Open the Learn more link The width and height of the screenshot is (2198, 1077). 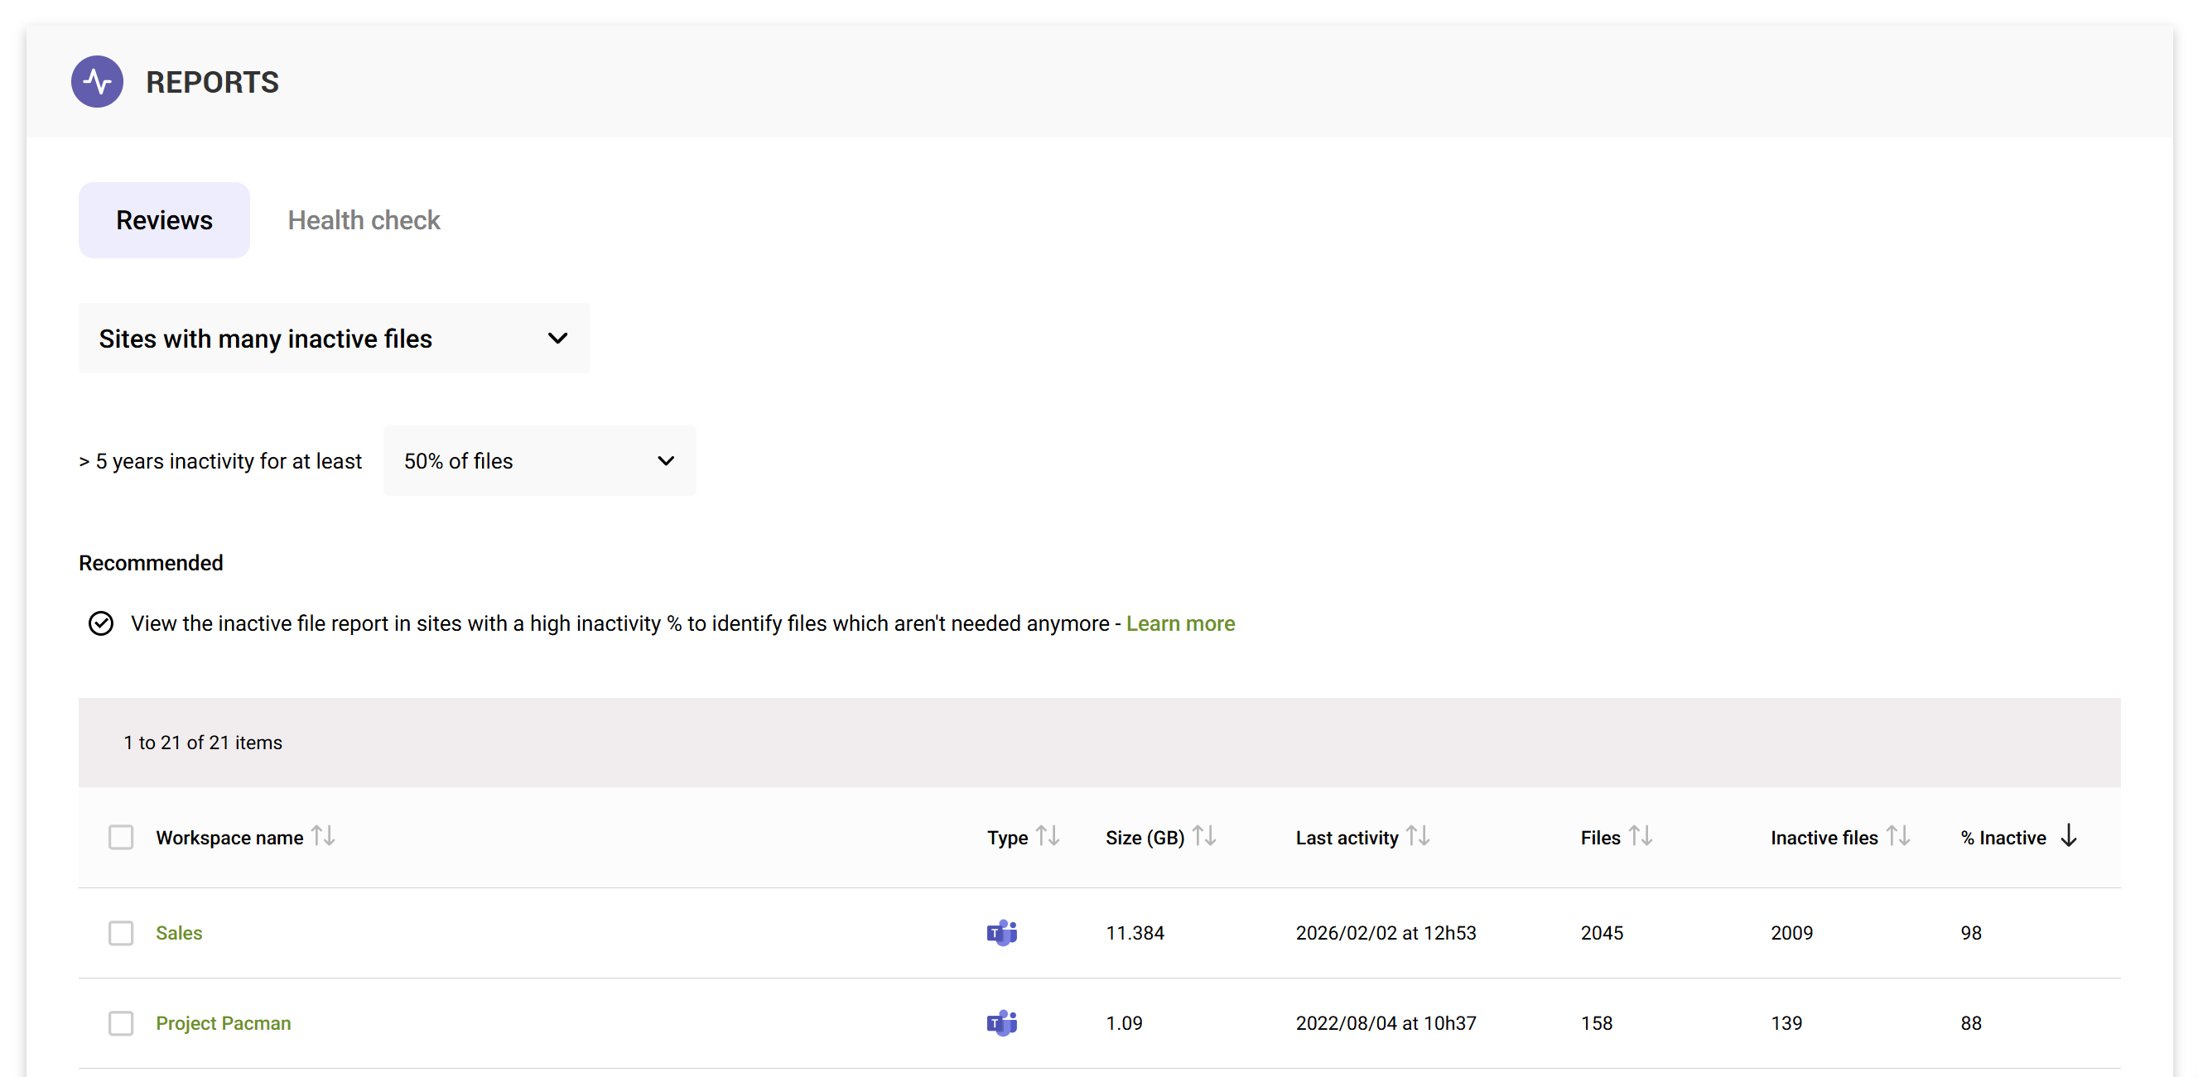point(1180,623)
